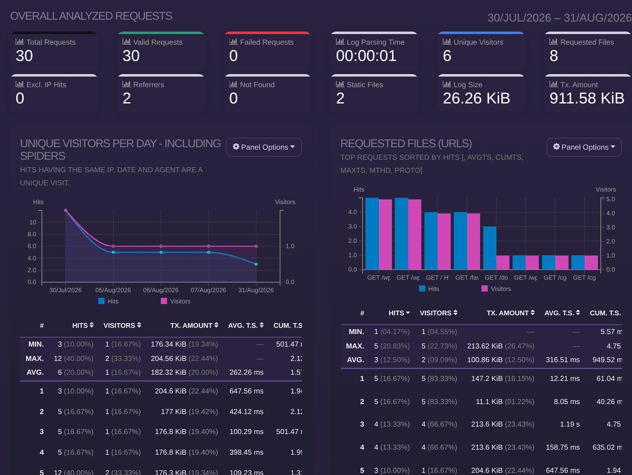Screen dimensions: 632x475
Task: Click the chart icon beside Tx. Amount
Action: (x=554, y=84)
